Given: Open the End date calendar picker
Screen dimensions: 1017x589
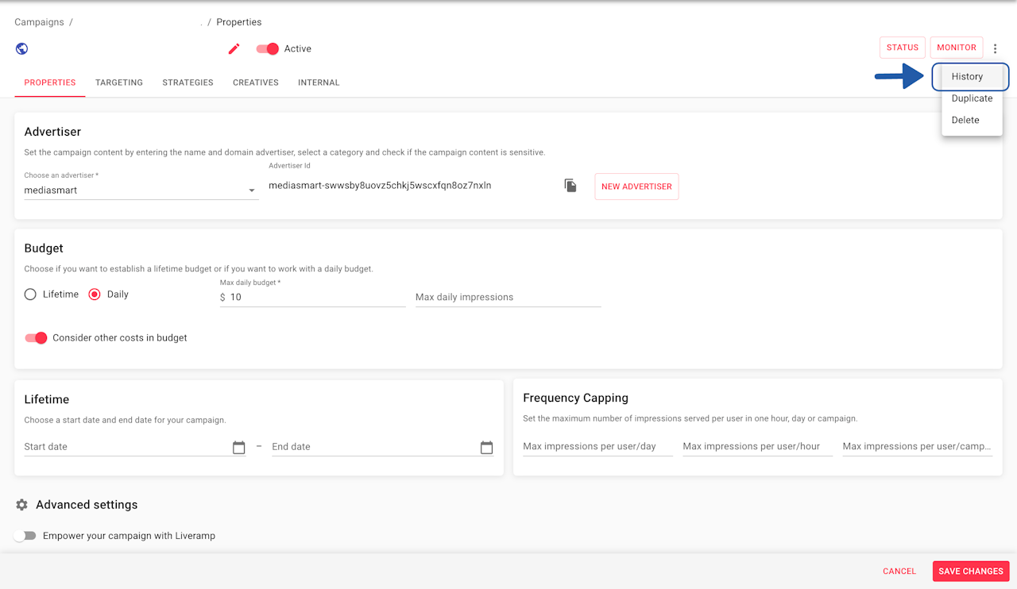Looking at the screenshot, I should click(x=486, y=448).
